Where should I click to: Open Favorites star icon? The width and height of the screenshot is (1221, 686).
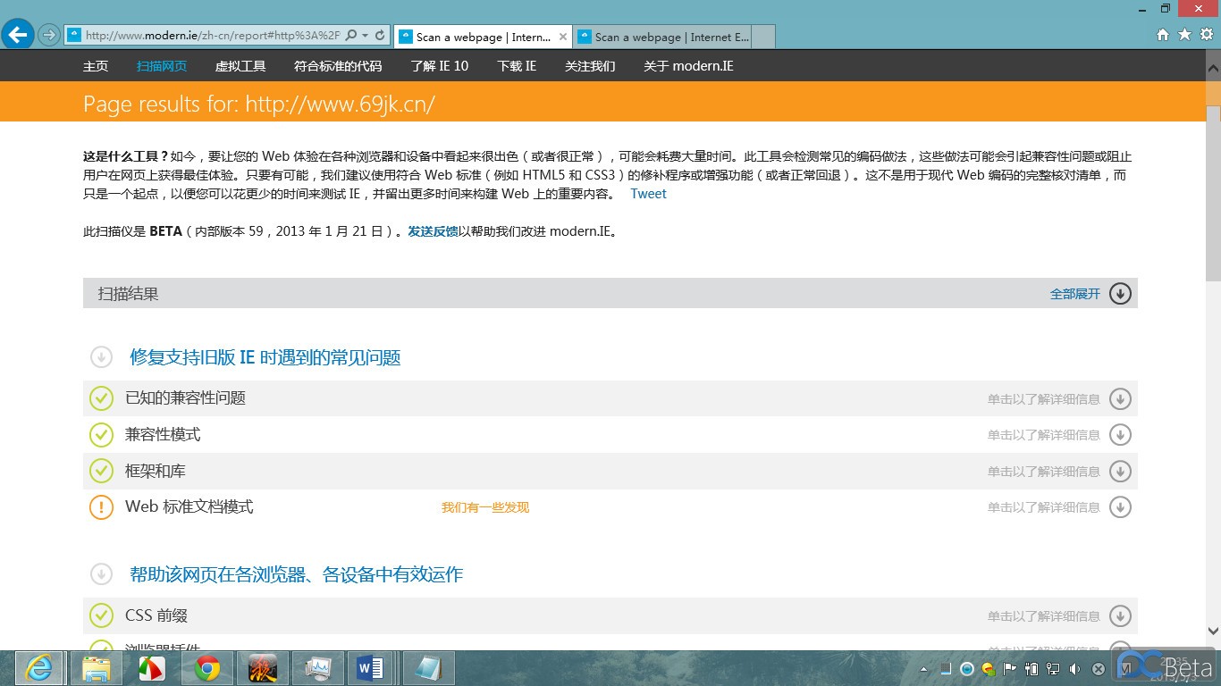point(1184,35)
